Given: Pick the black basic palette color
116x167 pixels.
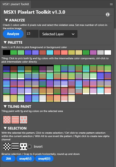Looking at the screenshot, I should click(x=6, y=52).
